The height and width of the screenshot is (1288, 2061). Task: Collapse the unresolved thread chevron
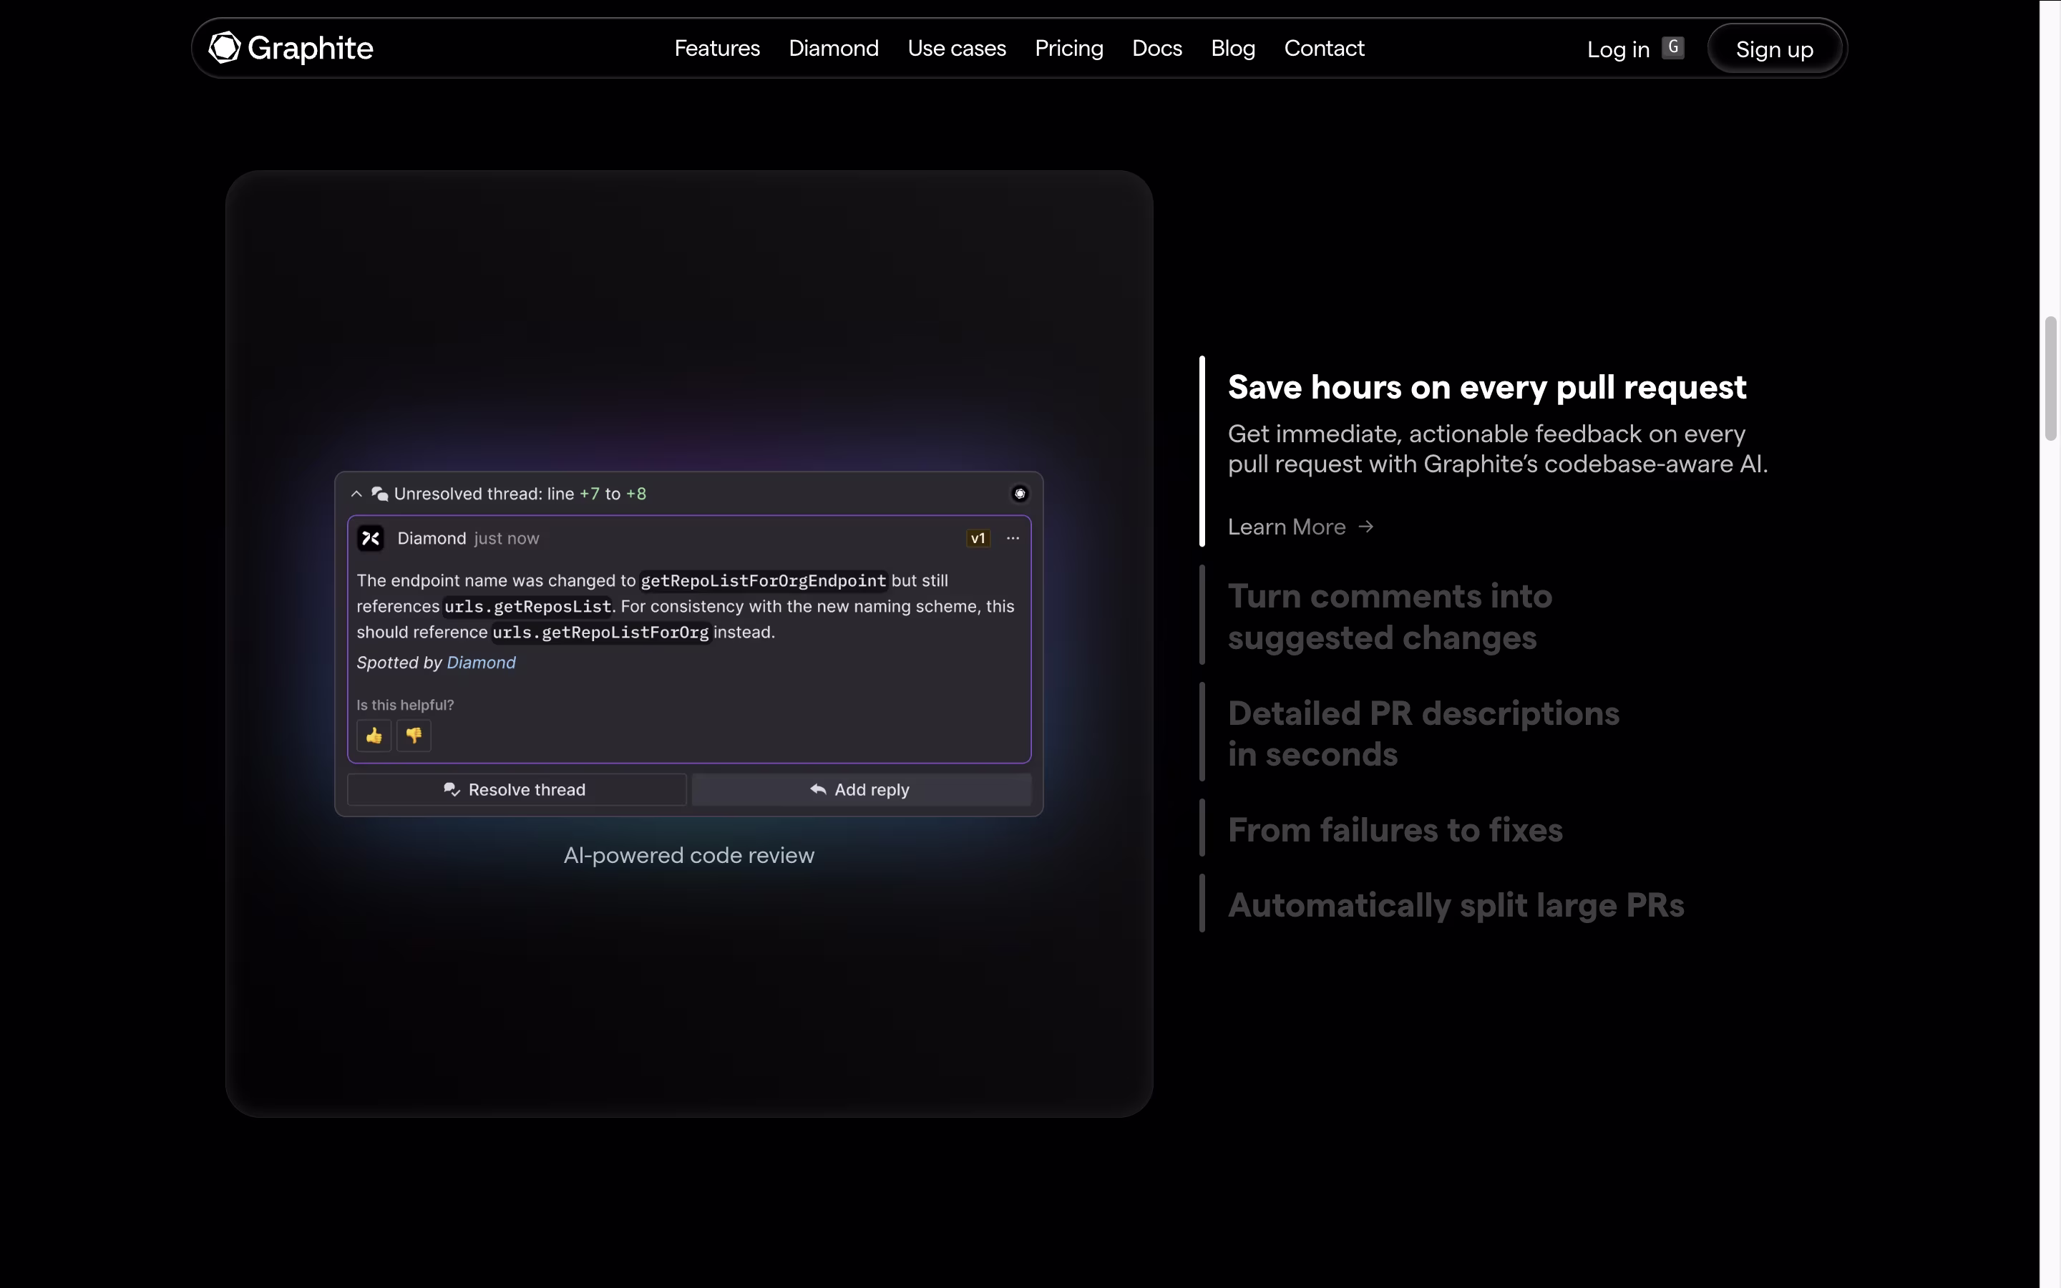point(357,494)
